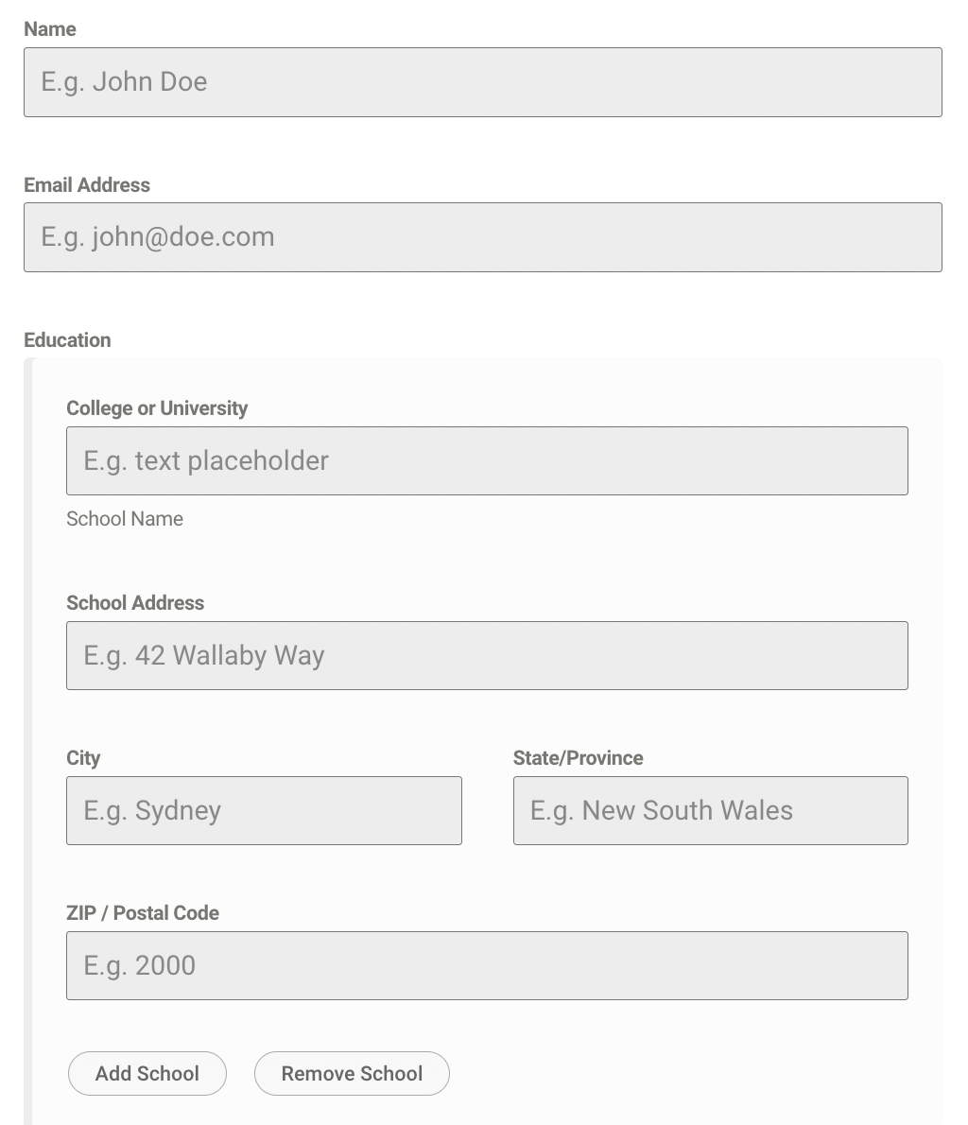Viewport: 968px width, 1125px height.
Task: Click the Name field label
Action: [x=49, y=29]
